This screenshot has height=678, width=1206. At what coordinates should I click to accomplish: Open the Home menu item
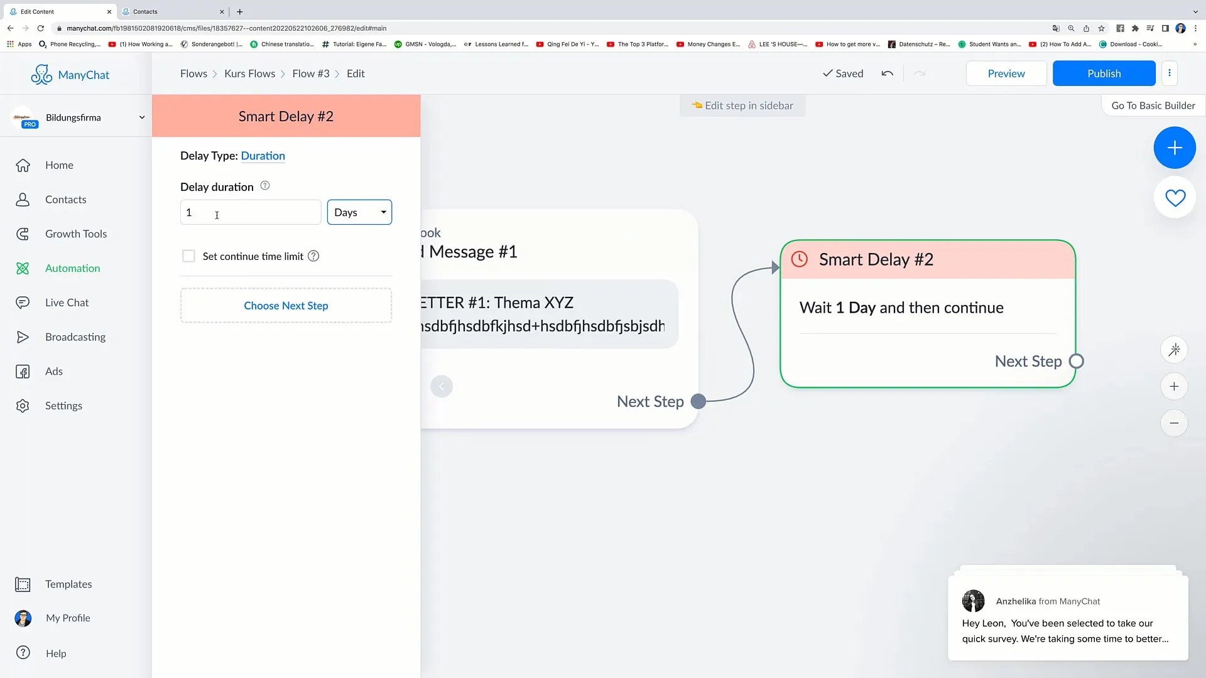tap(59, 165)
